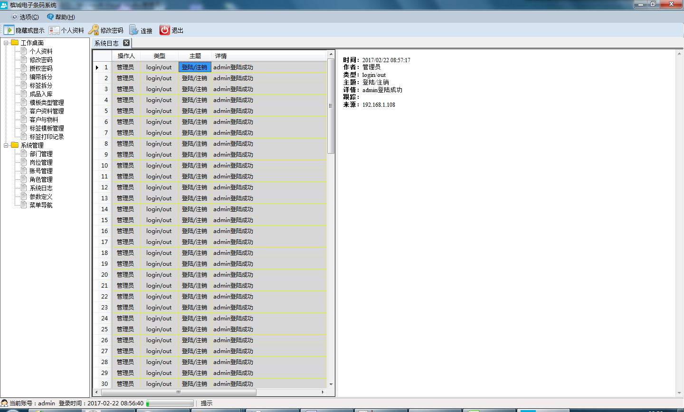The width and height of the screenshot is (684, 412).
Task: Click the 隐藏或显示 toolbar icon
Action: click(x=9, y=30)
